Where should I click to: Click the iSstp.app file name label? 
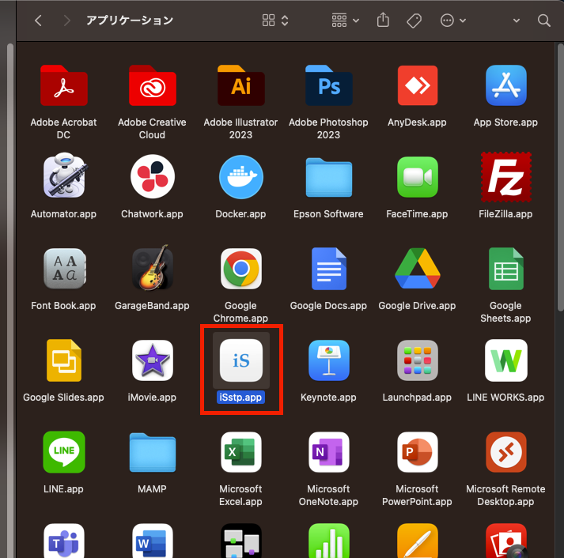pyautogui.click(x=240, y=398)
